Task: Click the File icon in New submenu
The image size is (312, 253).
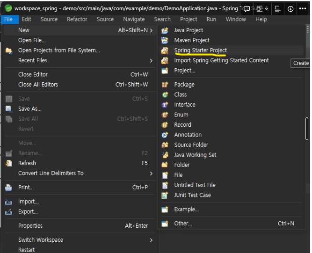Action: 165,175
